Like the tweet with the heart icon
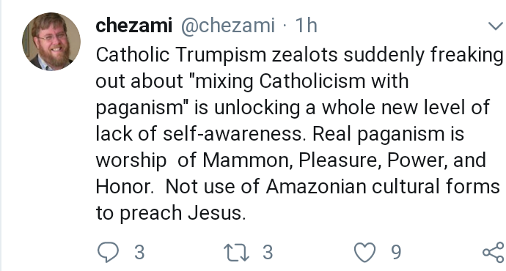Screen dimensions: 506x271 365,252
